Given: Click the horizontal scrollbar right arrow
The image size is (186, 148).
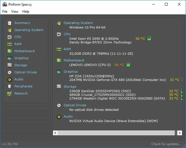Looking at the screenshot, I should (180, 133).
